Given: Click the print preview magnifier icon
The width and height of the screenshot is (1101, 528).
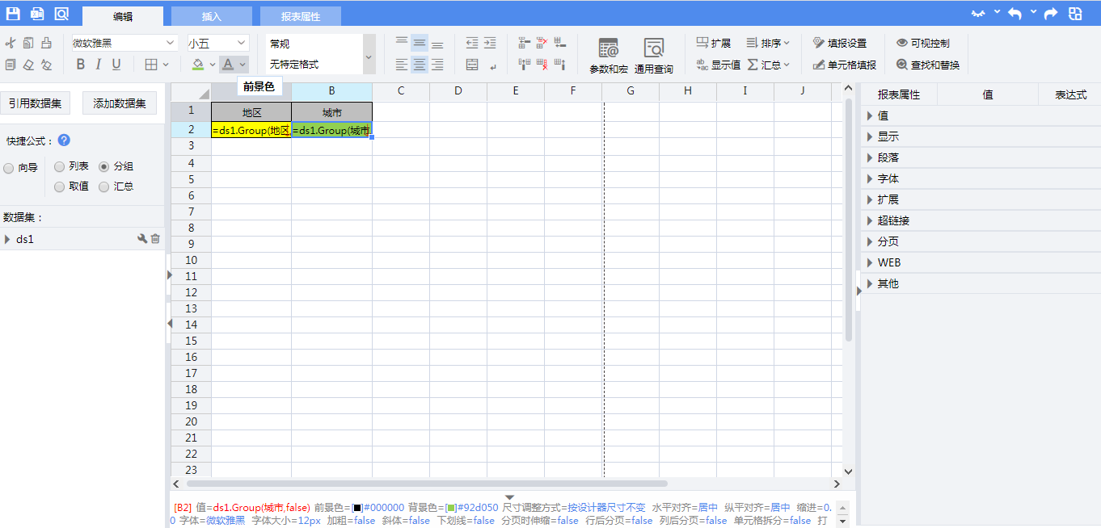Looking at the screenshot, I should point(61,14).
